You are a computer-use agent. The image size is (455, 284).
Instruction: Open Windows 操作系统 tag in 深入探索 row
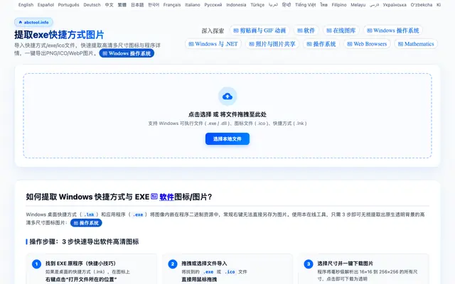coord(393,31)
